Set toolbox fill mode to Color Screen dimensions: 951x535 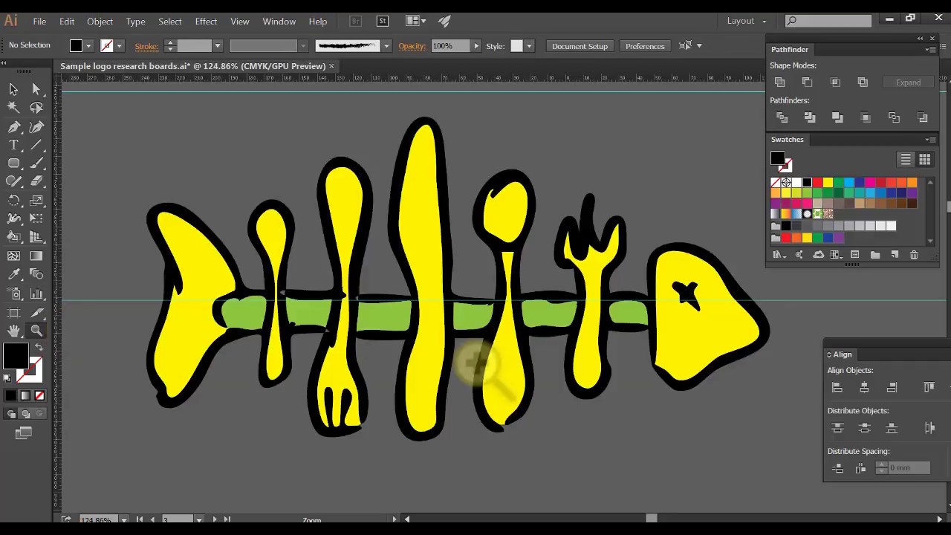coord(10,396)
